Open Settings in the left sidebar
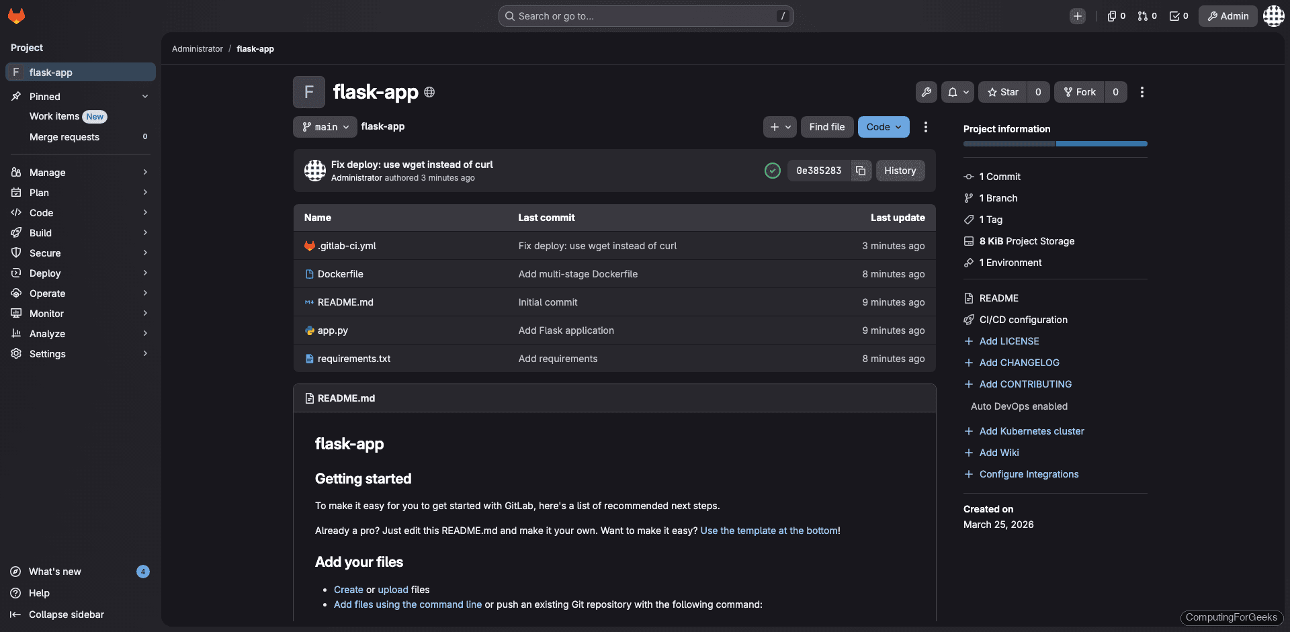 pyautogui.click(x=48, y=354)
